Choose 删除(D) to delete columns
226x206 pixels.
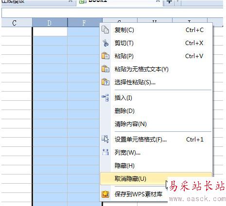point(156,111)
